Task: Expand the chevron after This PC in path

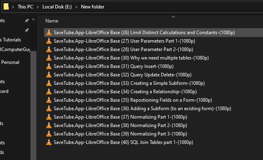Action: coord(38,7)
